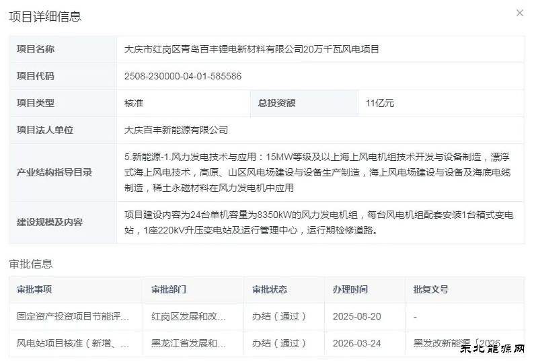Click the 批复文号 column header
Image resolution: width=534 pixels, height=364 pixels.
tap(430, 289)
